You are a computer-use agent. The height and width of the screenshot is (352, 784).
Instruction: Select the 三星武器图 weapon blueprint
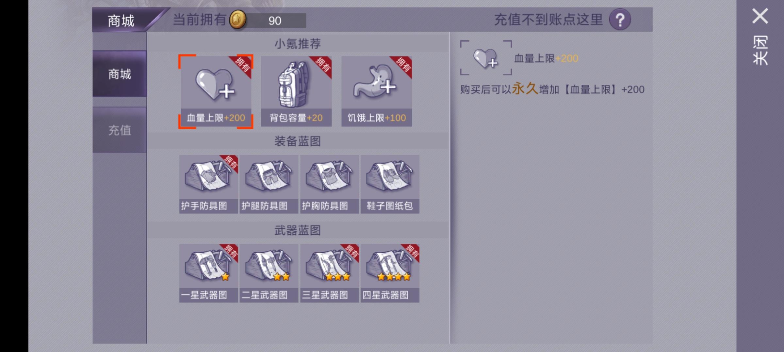click(x=330, y=273)
